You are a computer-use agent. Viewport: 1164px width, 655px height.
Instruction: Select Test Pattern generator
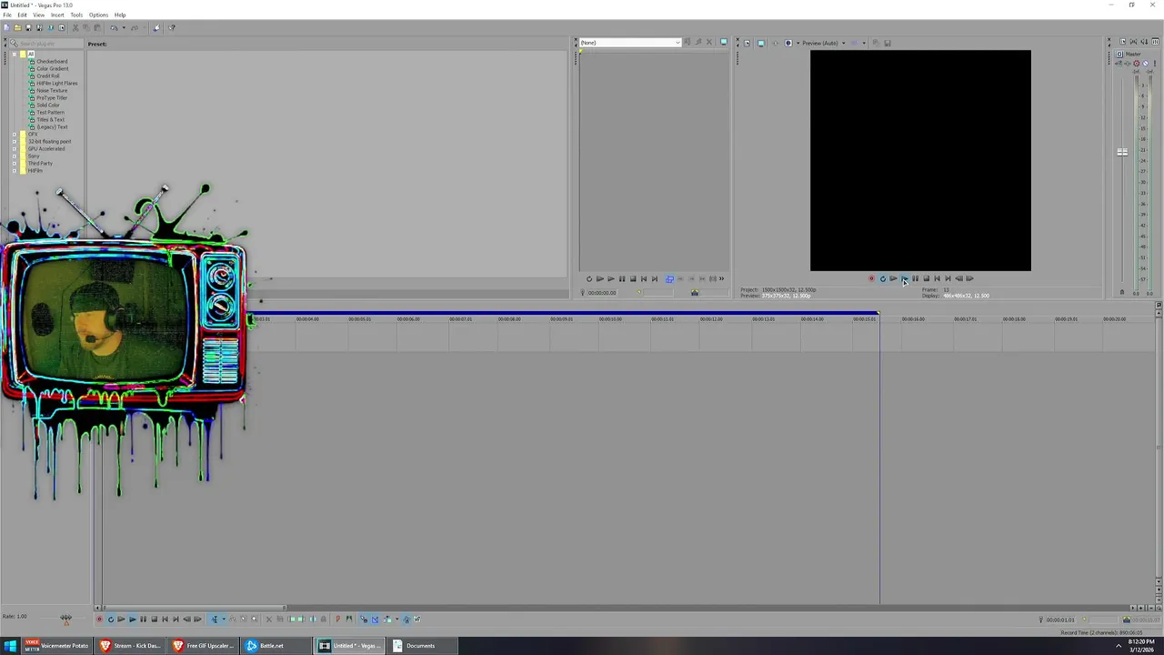pyautogui.click(x=50, y=113)
